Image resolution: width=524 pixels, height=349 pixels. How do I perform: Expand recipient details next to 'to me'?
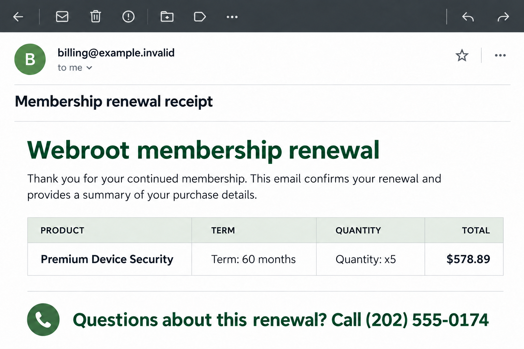click(89, 68)
